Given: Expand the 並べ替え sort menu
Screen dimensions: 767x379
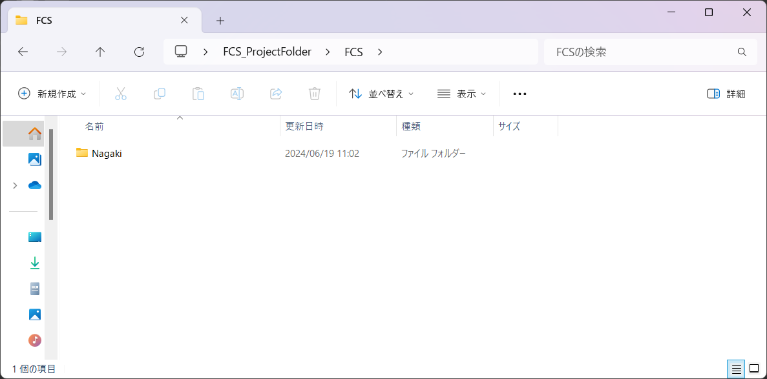Looking at the screenshot, I should pos(381,94).
